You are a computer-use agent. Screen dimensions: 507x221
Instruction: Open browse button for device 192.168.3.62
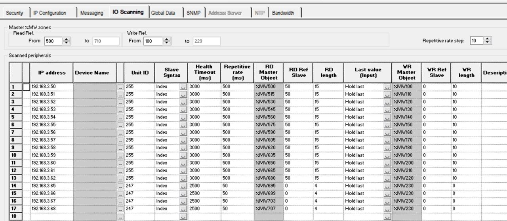pos(120,178)
